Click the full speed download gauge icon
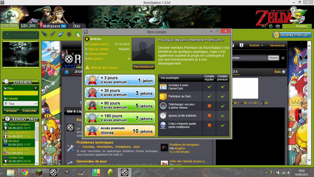Viewport: 314px width, 177px height. (163, 106)
